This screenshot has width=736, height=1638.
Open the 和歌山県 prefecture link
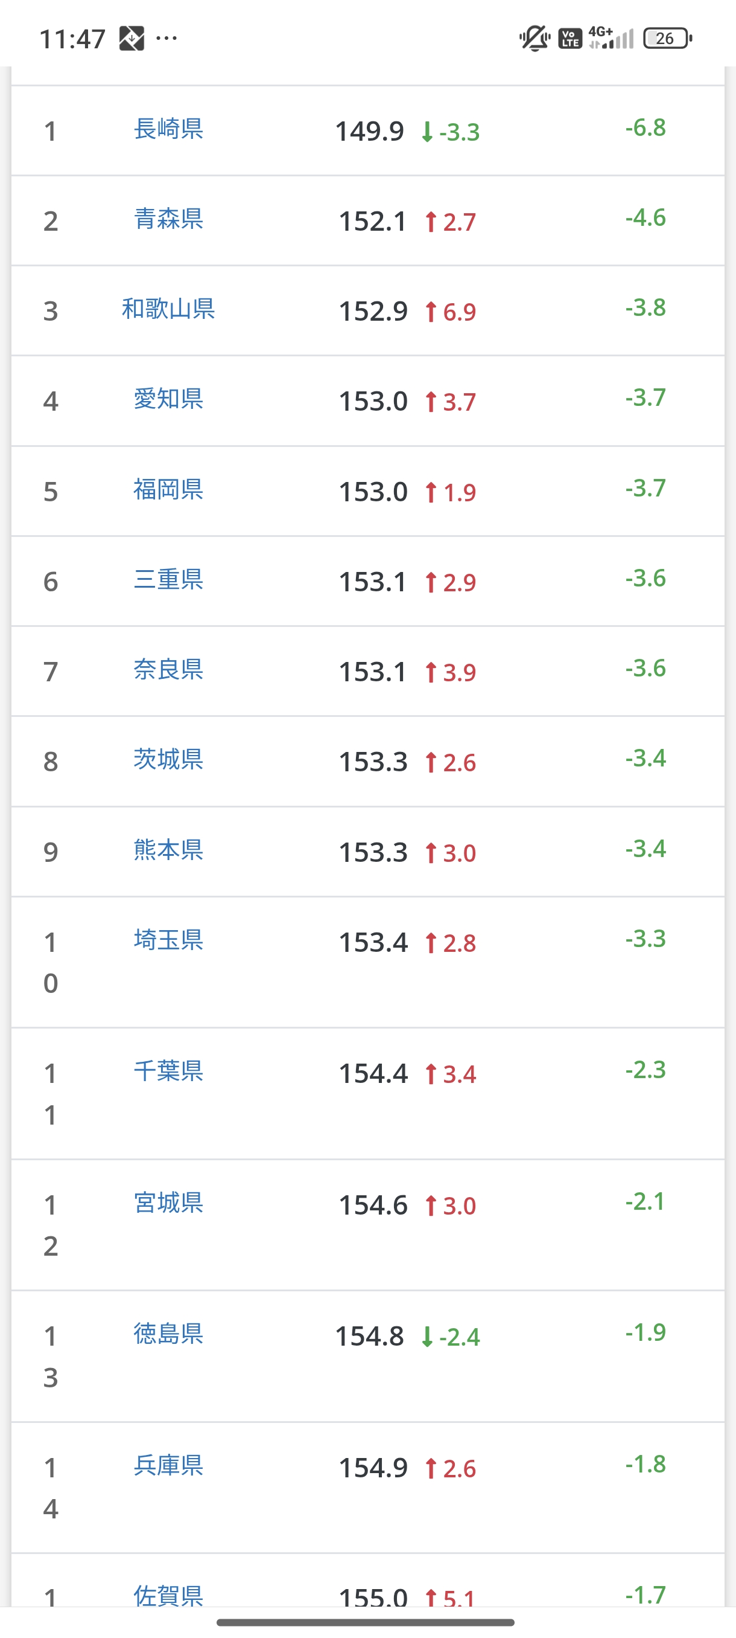pos(168,310)
